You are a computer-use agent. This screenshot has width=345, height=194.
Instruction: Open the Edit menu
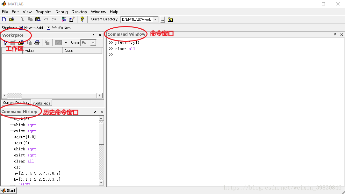(x=15, y=12)
